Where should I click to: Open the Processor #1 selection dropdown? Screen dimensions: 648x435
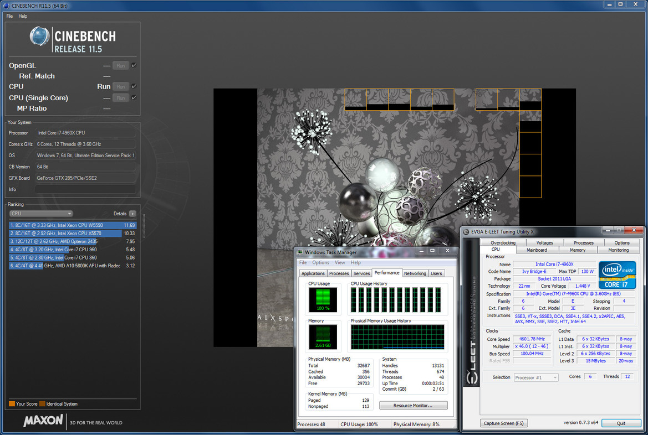[x=536, y=377]
